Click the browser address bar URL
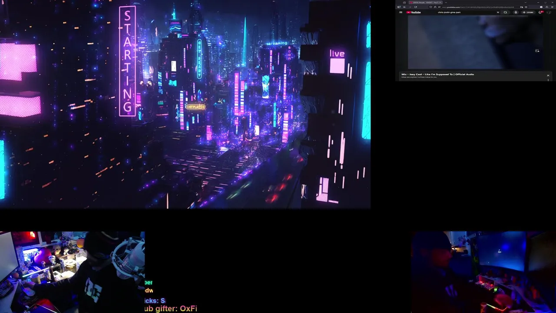The image size is (556, 313). tap(478, 7)
